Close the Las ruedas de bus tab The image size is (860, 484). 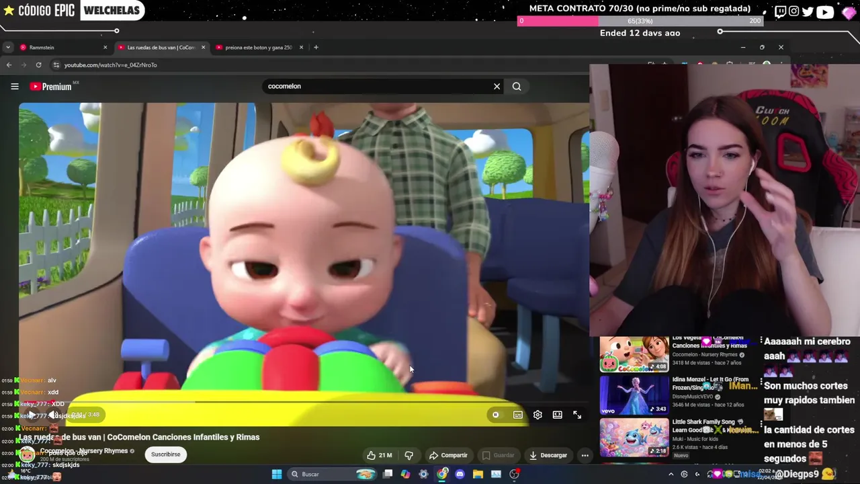203,47
